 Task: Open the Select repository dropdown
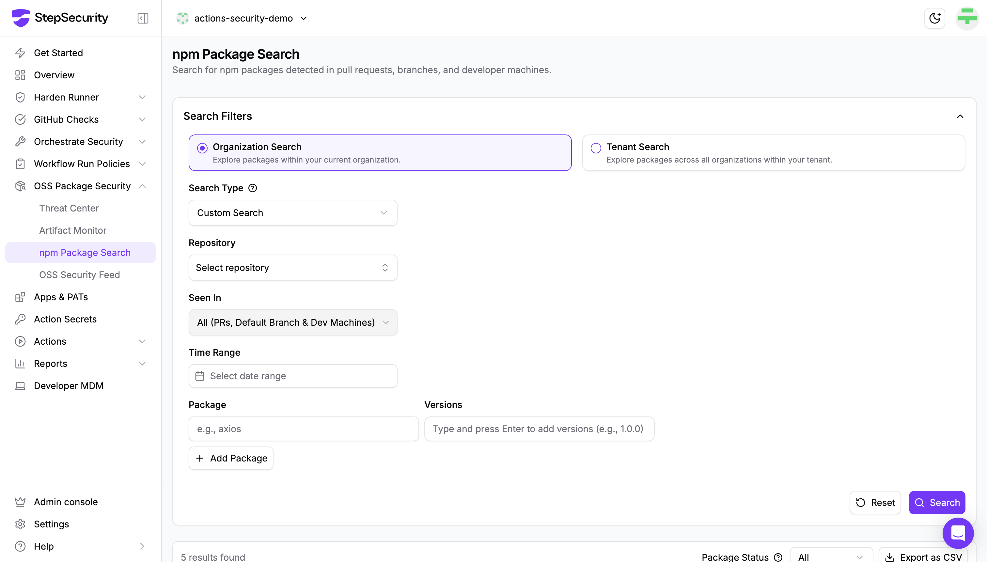point(292,268)
